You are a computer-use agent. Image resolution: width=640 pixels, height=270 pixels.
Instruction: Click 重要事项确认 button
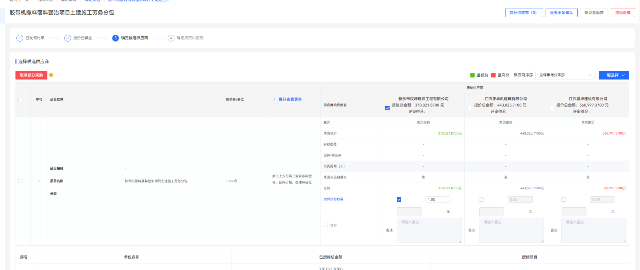tap(561, 13)
